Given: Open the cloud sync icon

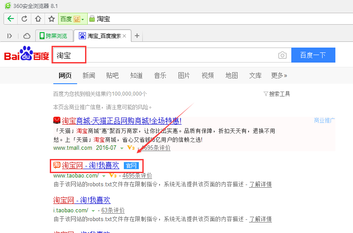Looking at the screenshot, I should click(27, 36).
